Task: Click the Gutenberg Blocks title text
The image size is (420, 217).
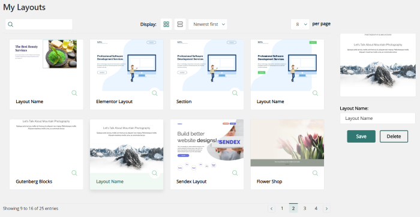Action: (x=34, y=182)
